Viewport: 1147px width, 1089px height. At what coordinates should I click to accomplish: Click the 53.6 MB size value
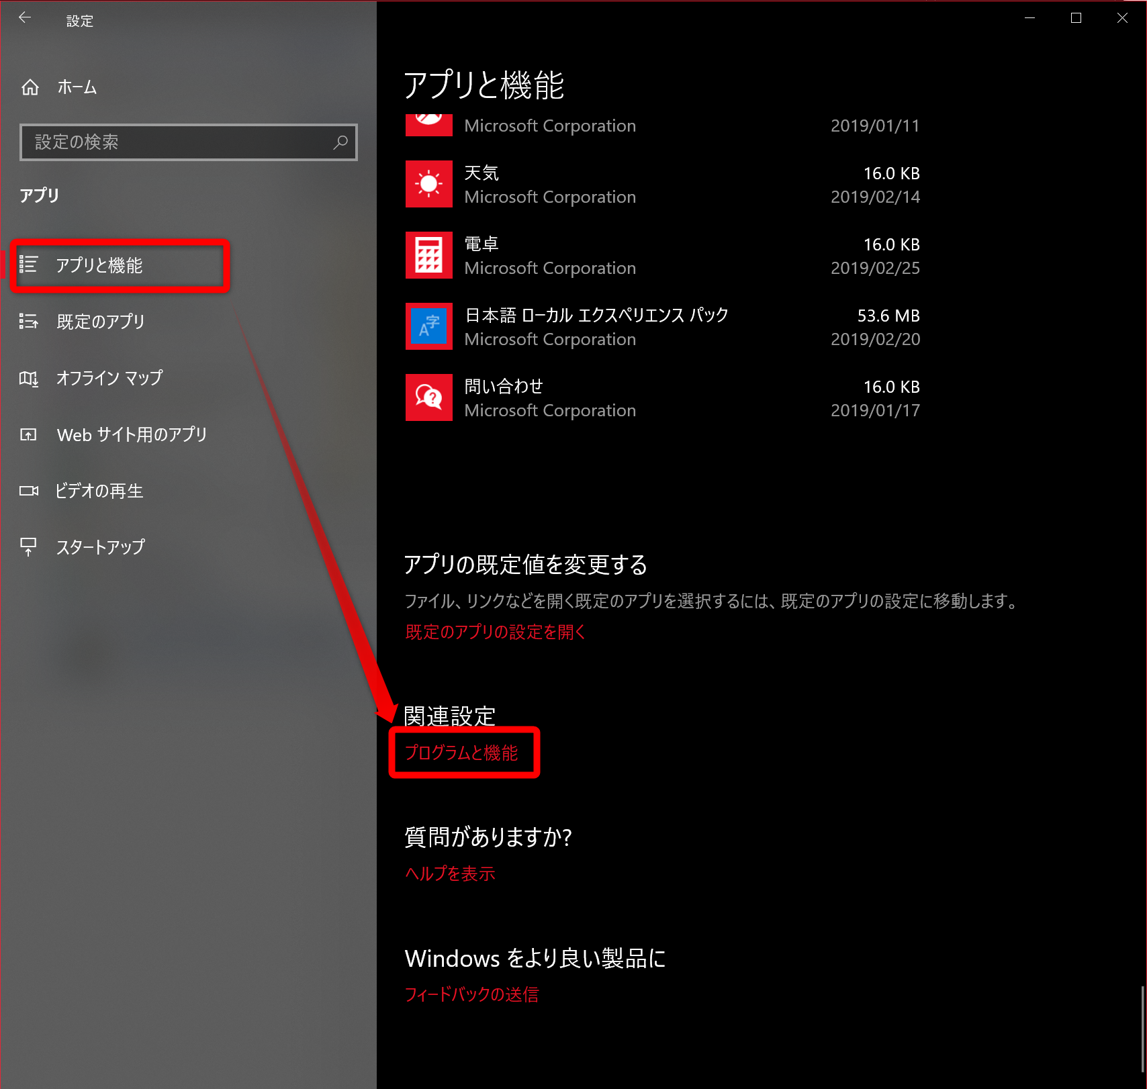tap(888, 316)
